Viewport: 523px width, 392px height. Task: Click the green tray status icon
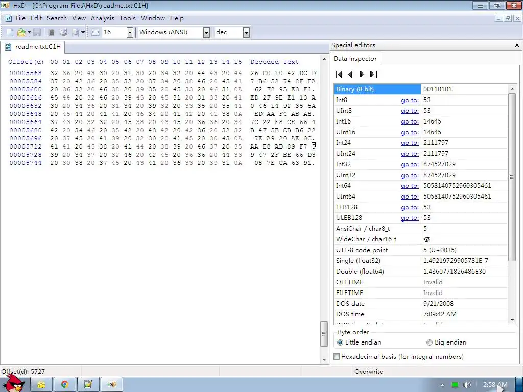pos(455,385)
